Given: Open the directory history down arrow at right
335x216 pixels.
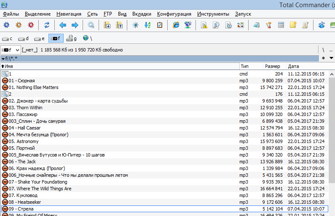Looking at the screenshot, I should (x=331, y=58).
